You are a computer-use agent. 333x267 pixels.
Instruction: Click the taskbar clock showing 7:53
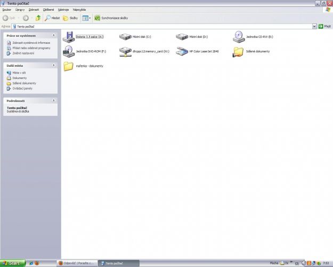pyautogui.click(x=326, y=263)
